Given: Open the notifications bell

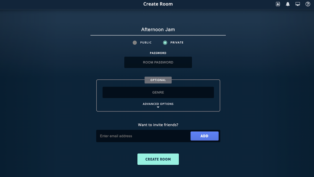Looking at the screenshot, I should coord(288,4).
